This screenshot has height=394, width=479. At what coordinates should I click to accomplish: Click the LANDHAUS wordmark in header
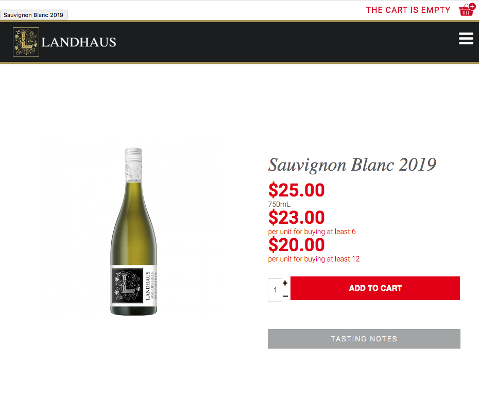pyautogui.click(x=78, y=42)
